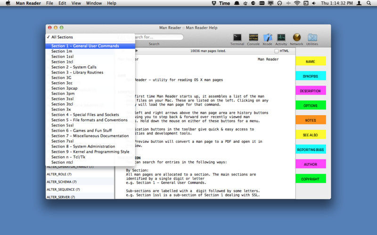Launch Terminal from the toolbar
Screen dimensions: 377x235
point(237,39)
